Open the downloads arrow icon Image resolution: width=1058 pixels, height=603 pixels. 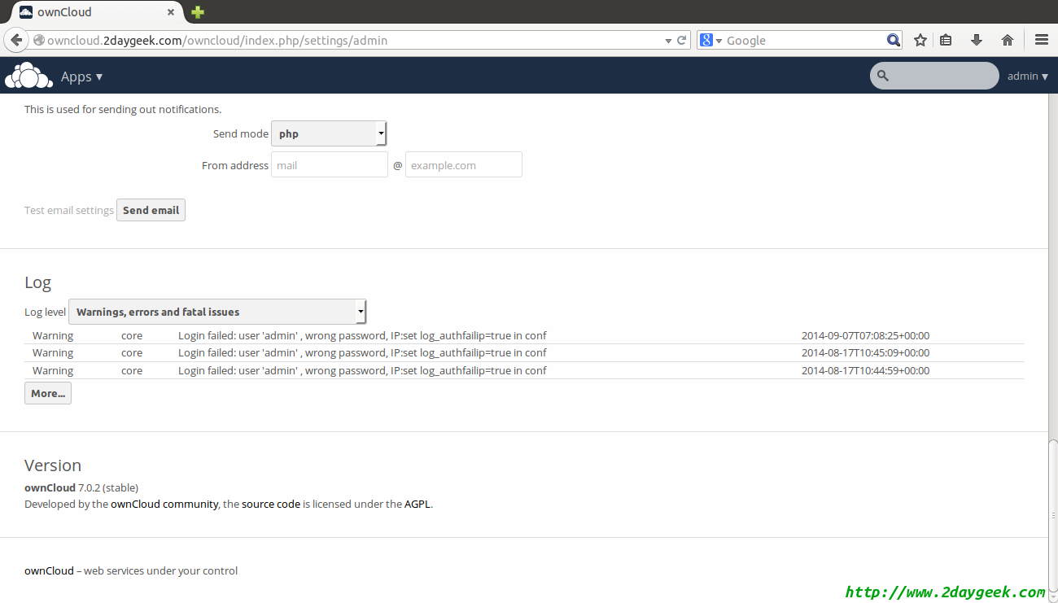(x=977, y=40)
